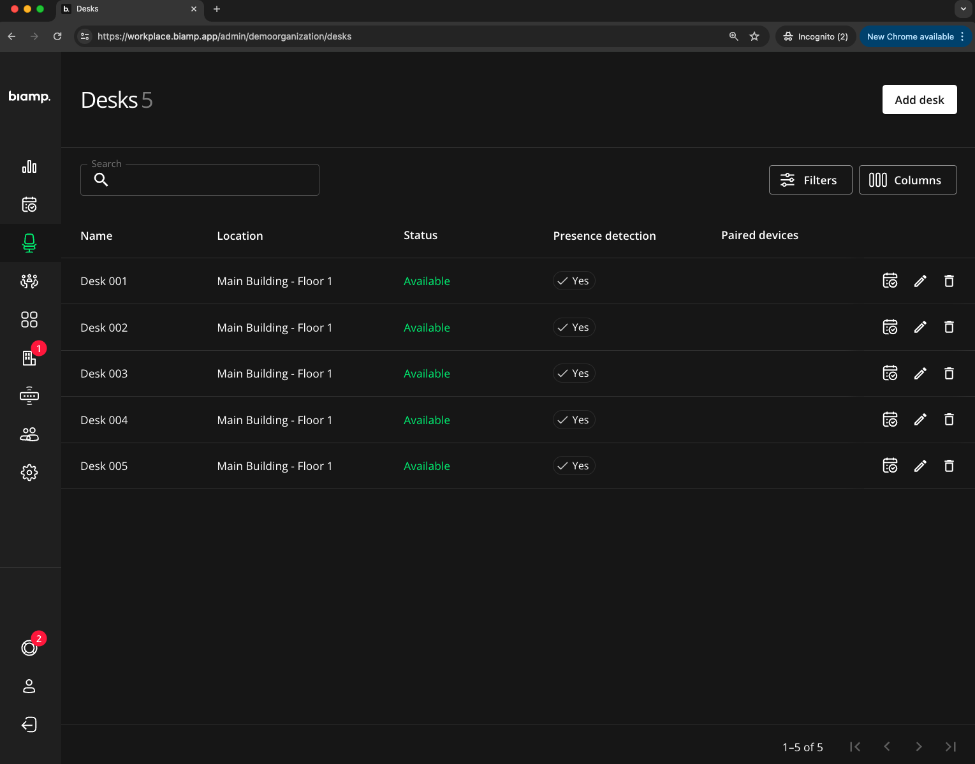Viewport: 975px width, 764px height.
Task: Open browser zoom magnifier icon
Action: coord(734,36)
